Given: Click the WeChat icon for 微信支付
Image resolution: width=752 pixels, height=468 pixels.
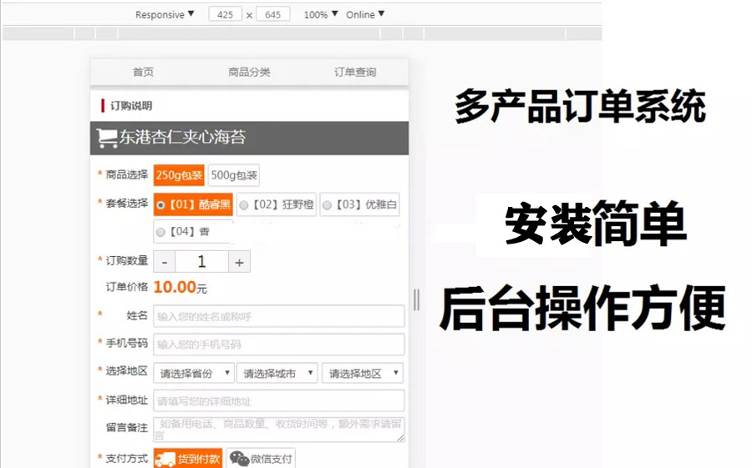Looking at the screenshot, I should [240, 459].
